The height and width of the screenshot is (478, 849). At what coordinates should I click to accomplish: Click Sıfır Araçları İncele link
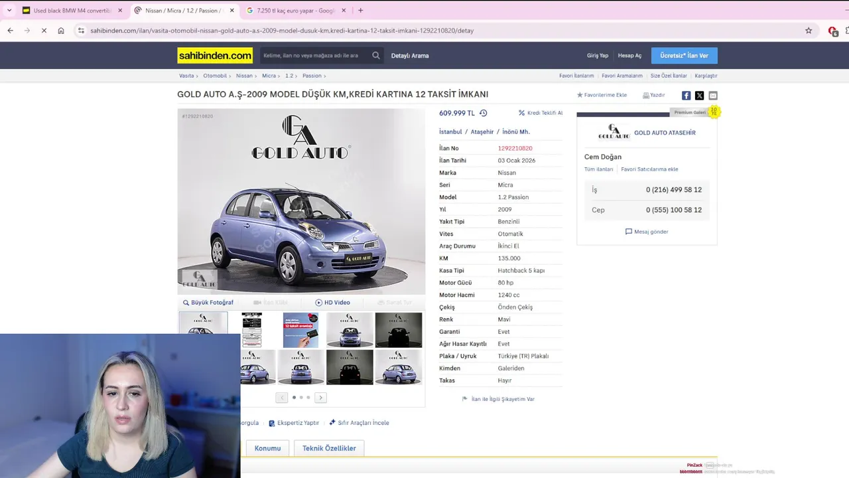point(359,423)
